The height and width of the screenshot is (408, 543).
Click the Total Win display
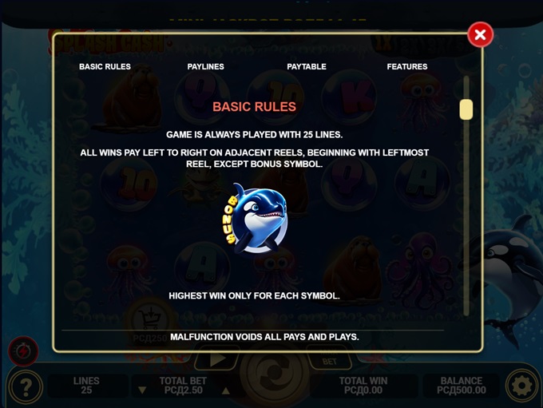click(363, 386)
